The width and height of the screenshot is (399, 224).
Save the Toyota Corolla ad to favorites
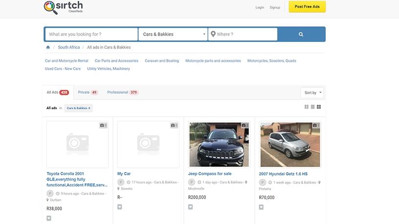coord(49,218)
